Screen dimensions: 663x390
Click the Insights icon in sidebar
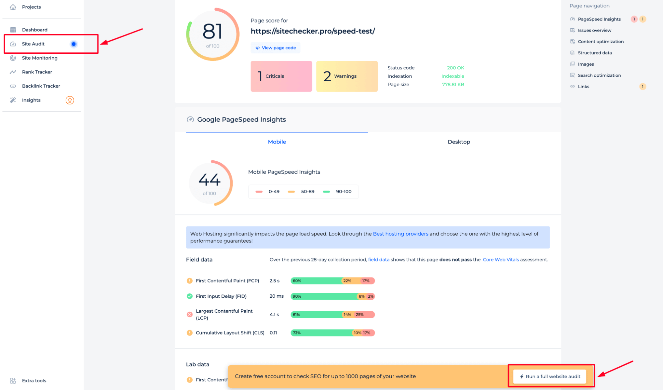click(13, 100)
